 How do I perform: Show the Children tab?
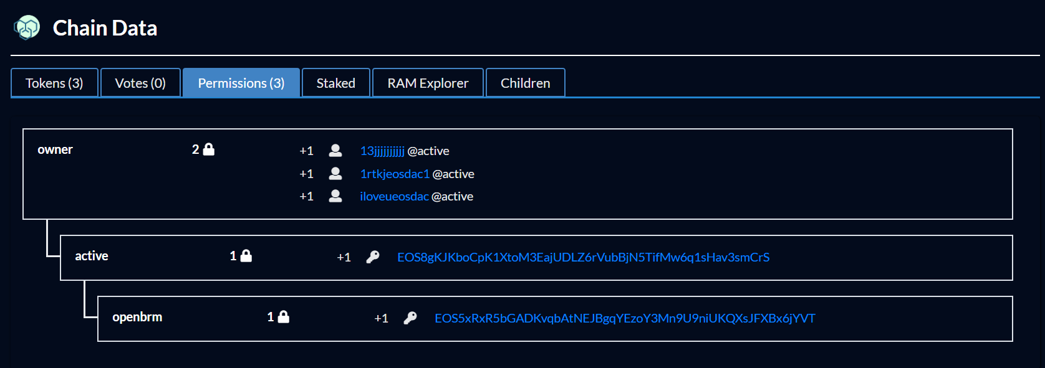tap(526, 83)
